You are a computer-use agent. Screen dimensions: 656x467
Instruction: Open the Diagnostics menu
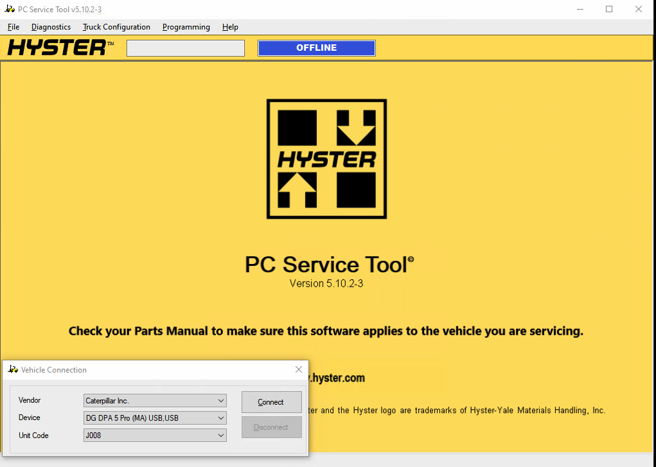pyautogui.click(x=51, y=27)
